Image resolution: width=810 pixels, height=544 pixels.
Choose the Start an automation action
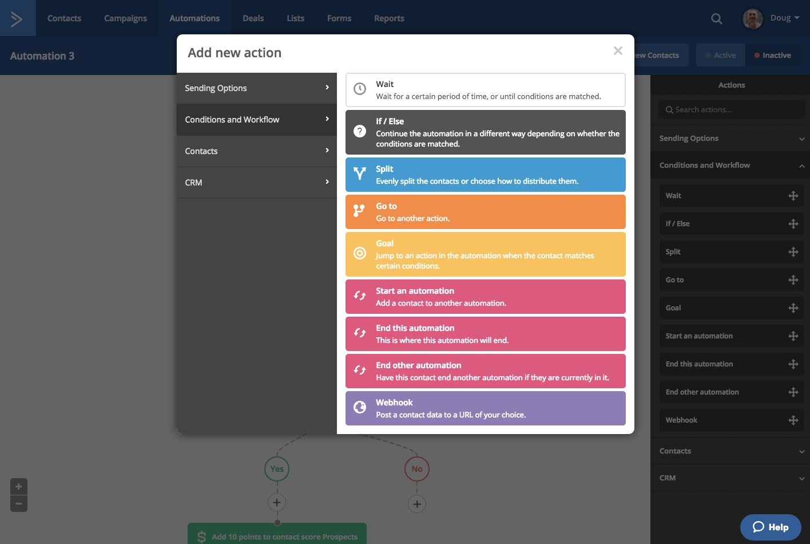coord(486,297)
